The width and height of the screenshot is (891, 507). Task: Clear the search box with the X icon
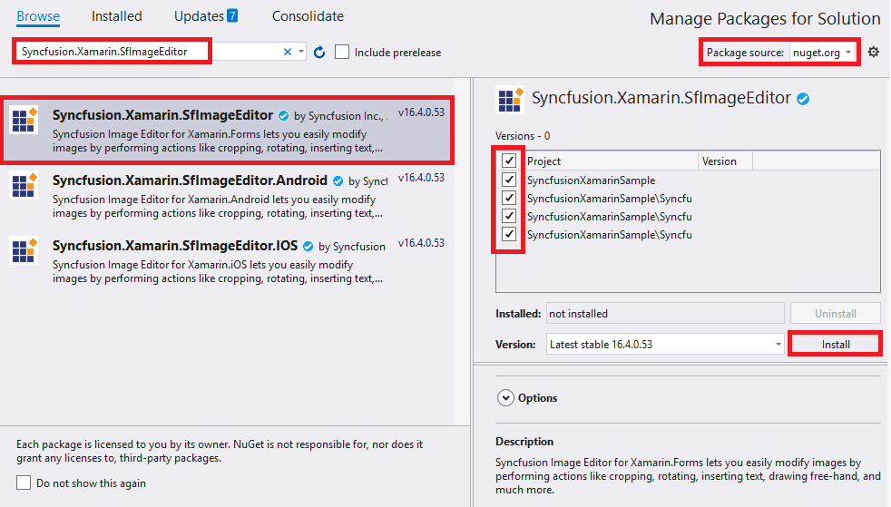[x=289, y=53]
